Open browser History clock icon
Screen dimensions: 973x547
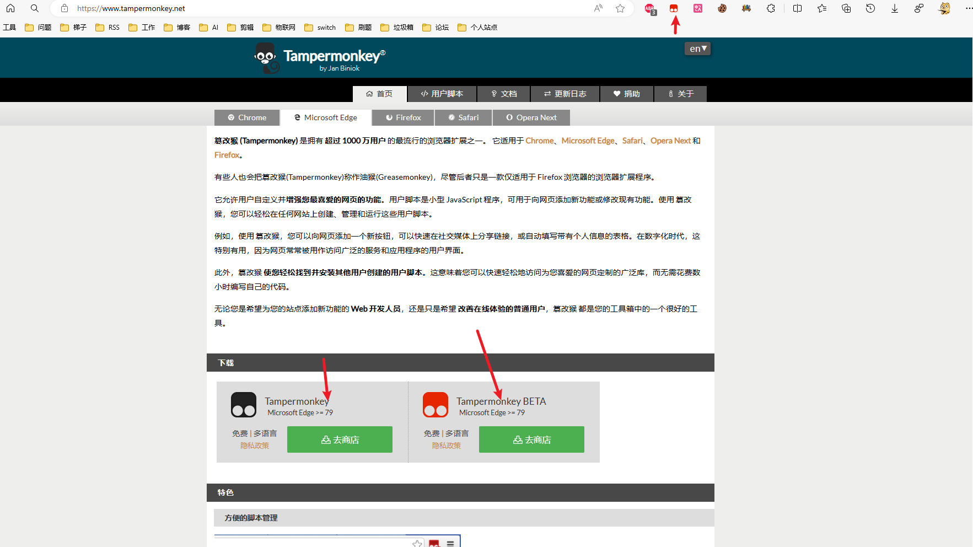pyautogui.click(x=870, y=8)
